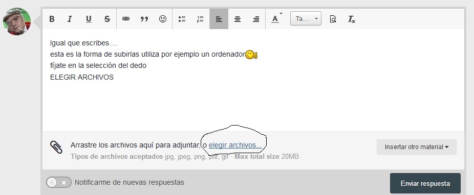Toggle underline formatting
This screenshot has height=195, width=474.
[89, 19]
